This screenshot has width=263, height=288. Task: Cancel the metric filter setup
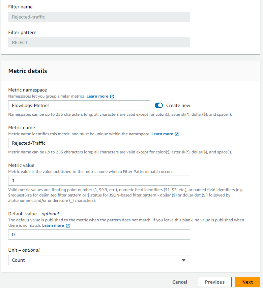point(180,282)
